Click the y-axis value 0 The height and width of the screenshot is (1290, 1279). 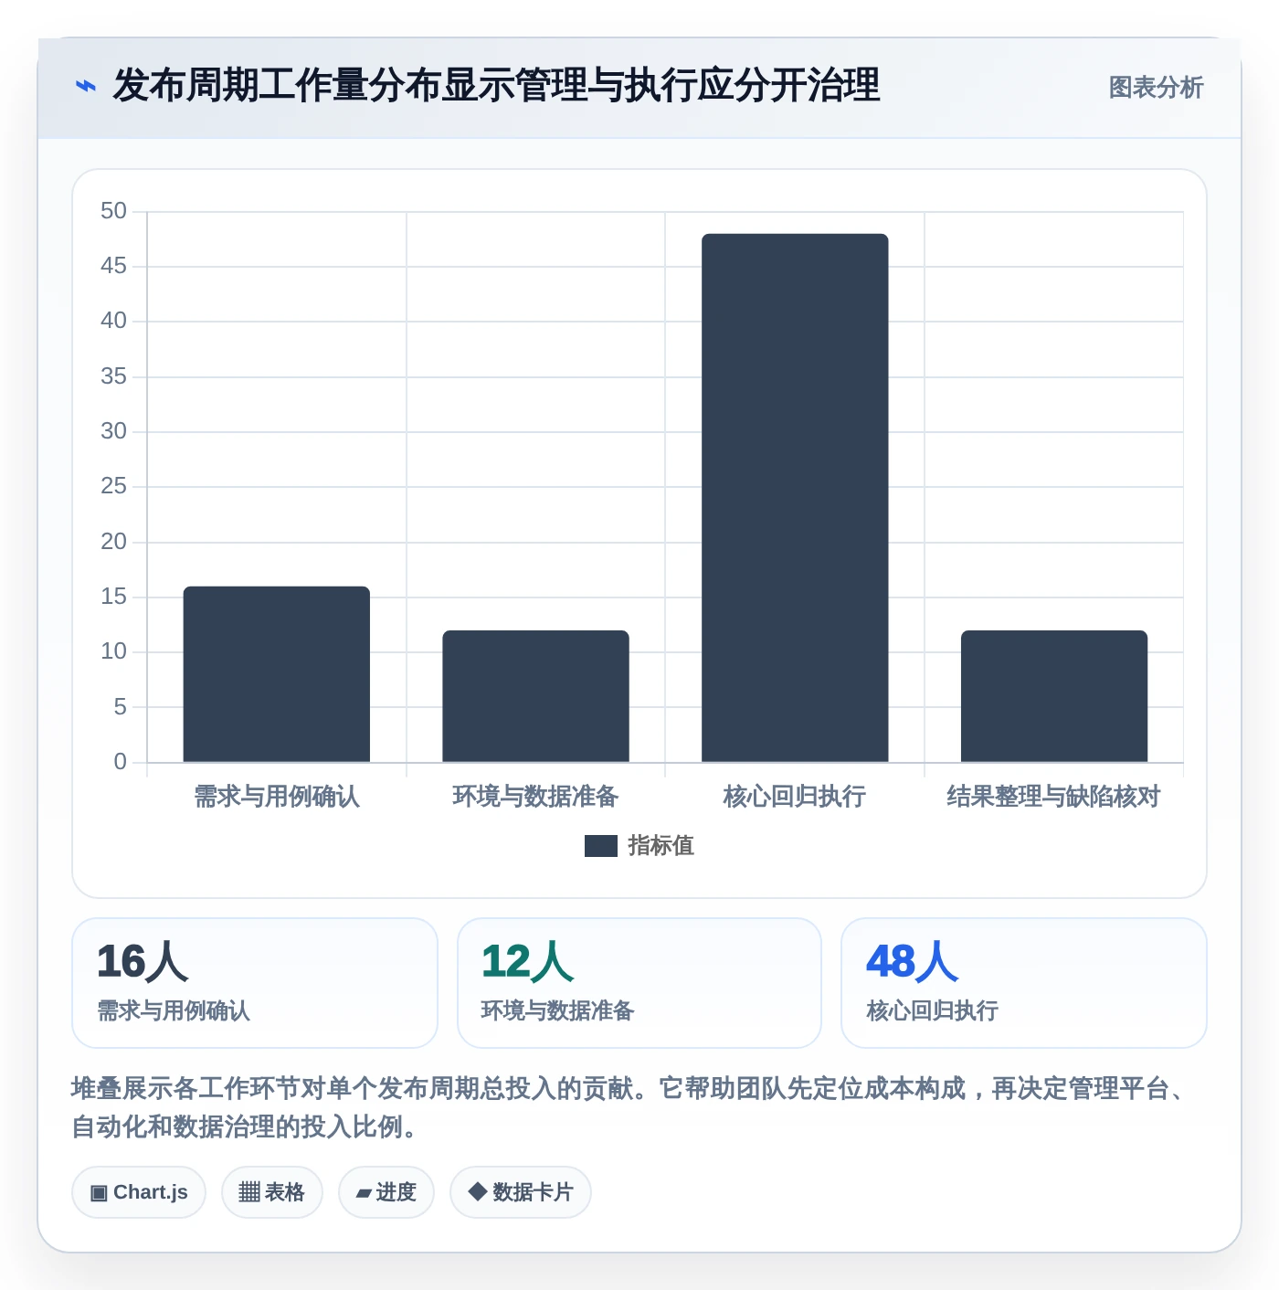[x=121, y=762]
